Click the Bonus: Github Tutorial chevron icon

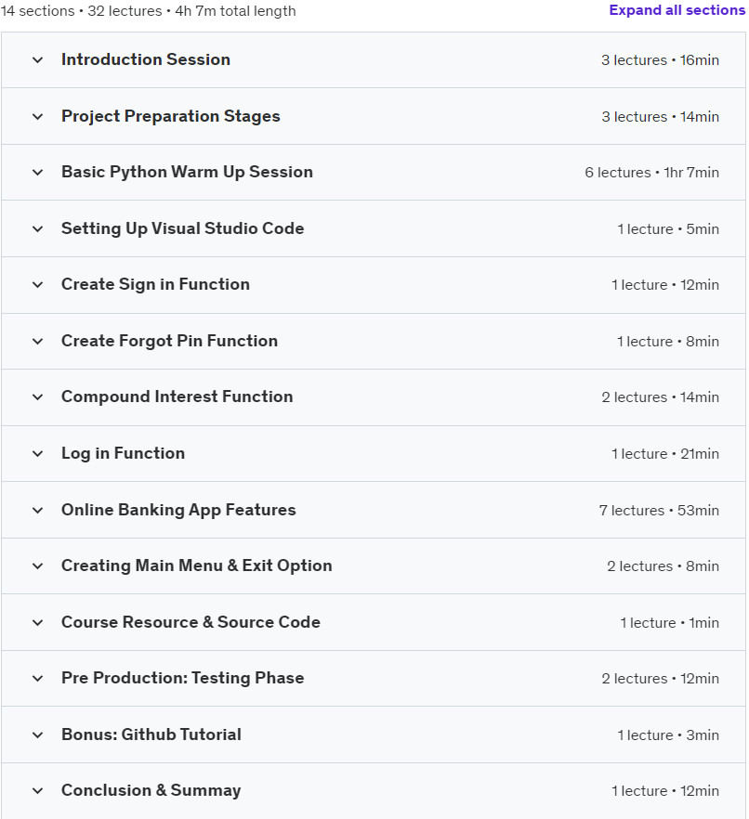37,734
